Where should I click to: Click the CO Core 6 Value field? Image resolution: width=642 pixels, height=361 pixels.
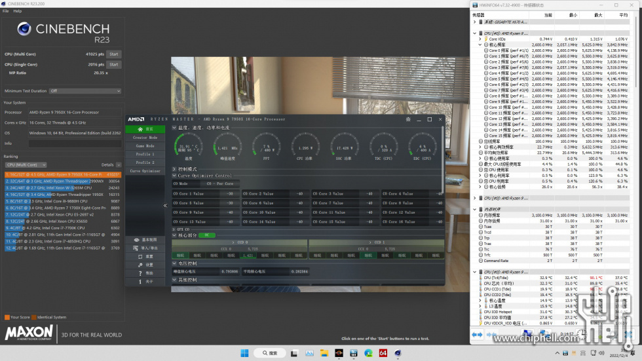coord(274,203)
